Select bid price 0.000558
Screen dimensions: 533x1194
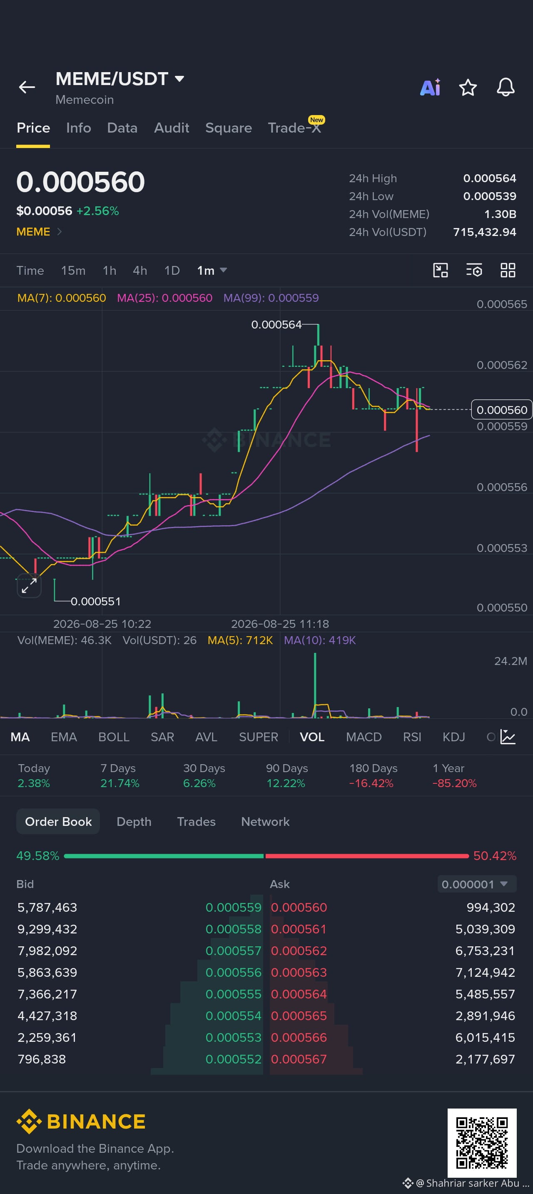point(233,929)
